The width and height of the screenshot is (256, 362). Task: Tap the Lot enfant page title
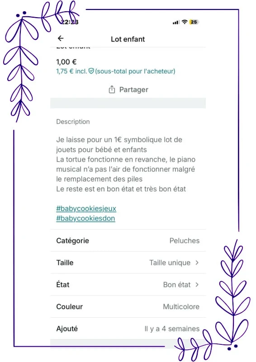pyautogui.click(x=128, y=39)
